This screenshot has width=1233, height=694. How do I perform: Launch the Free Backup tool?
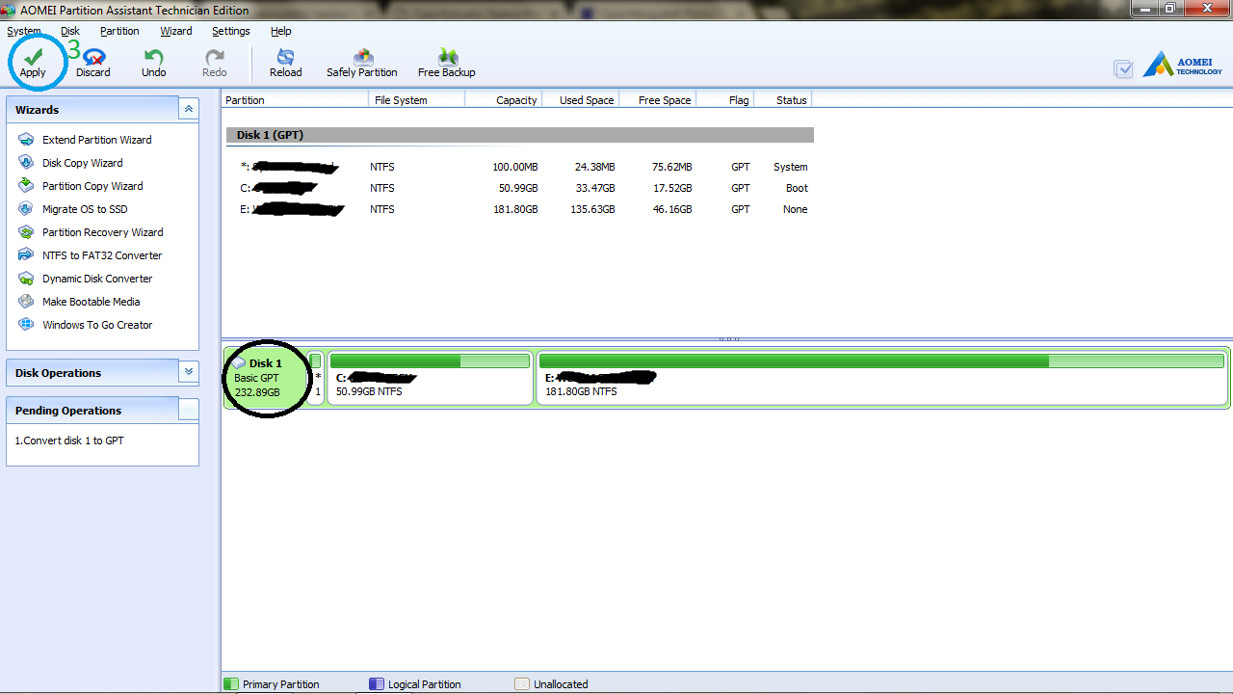pyautogui.click(x=447, y=57)
